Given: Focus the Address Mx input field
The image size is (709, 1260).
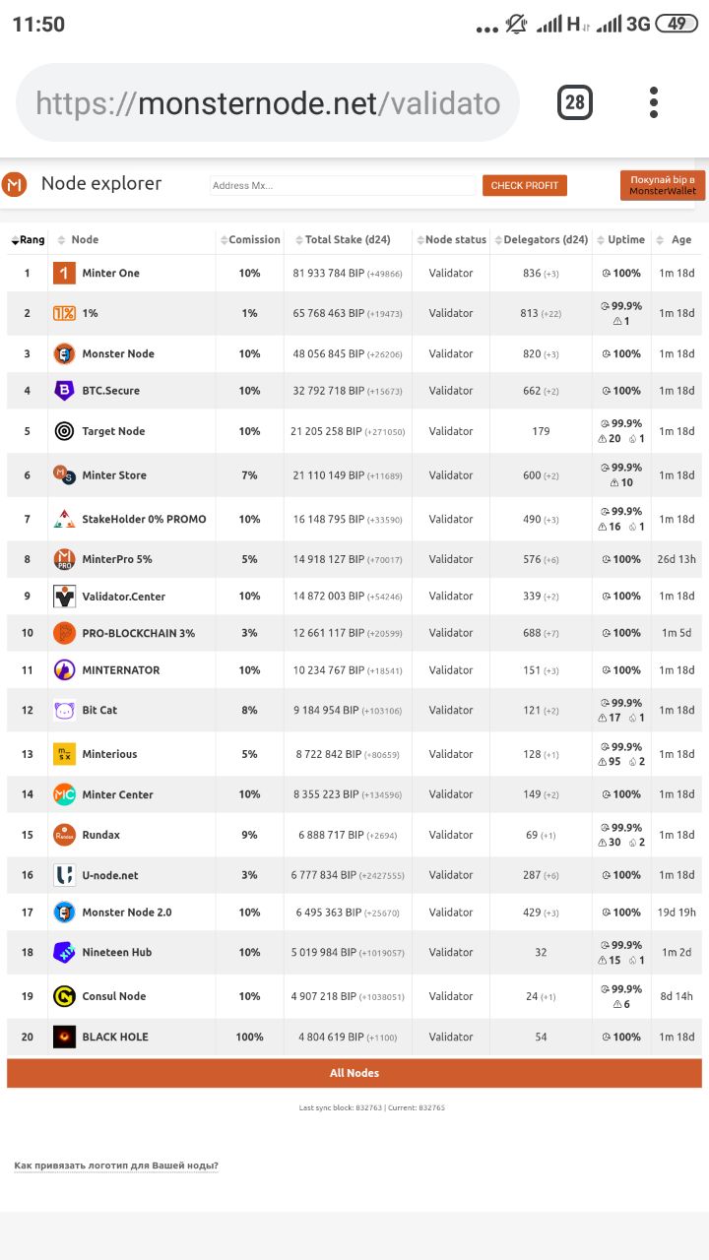Looking at the screenshot, I should click(x=343, y=185).
